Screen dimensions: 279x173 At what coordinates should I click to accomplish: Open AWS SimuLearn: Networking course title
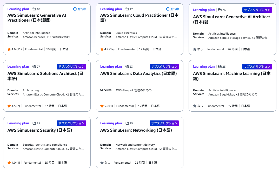pyautogui.click(x=136, y=130)
